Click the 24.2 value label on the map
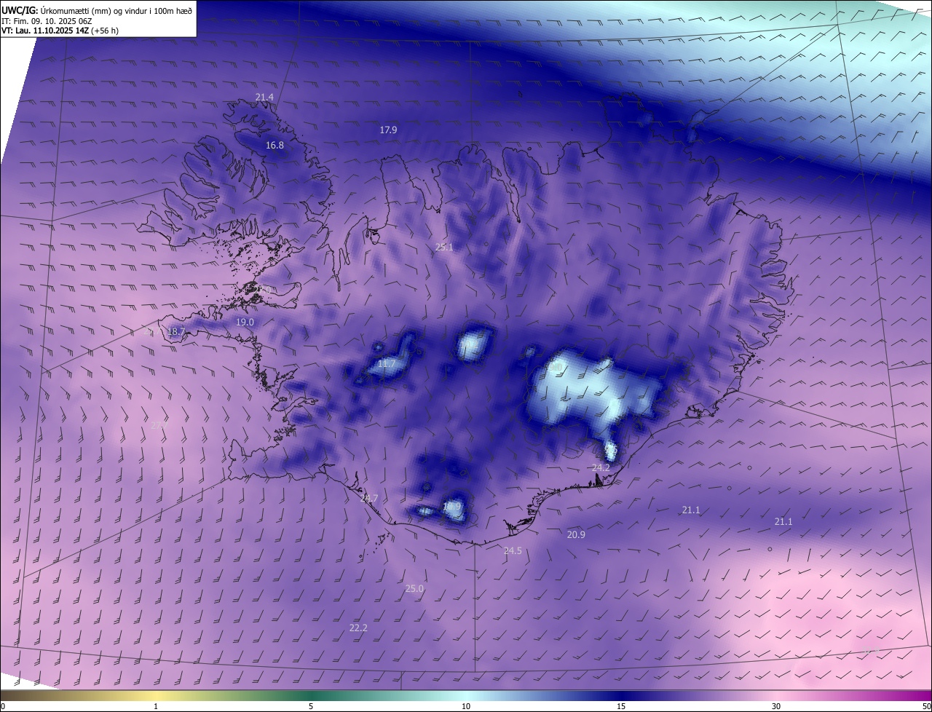 point(601,468)
